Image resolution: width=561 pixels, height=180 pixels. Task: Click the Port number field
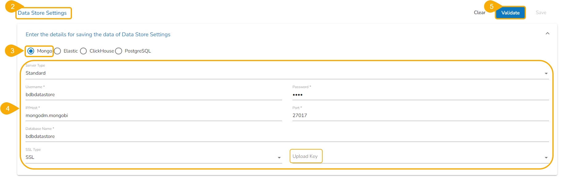420,115
